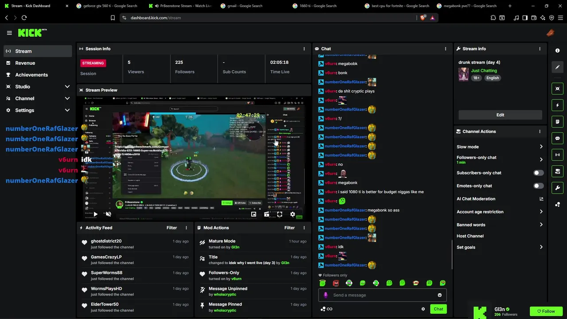Click Send a message input field
This screenshot has height=319, width=567.
383,295
